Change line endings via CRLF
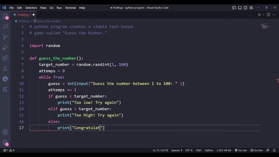Image resolution: width=279 pixels, height=157 pixels. pos(199,150)
